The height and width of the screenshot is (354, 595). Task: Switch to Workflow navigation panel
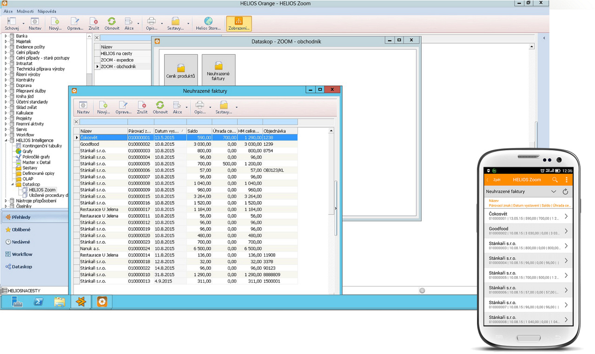(x=35, y=254)
